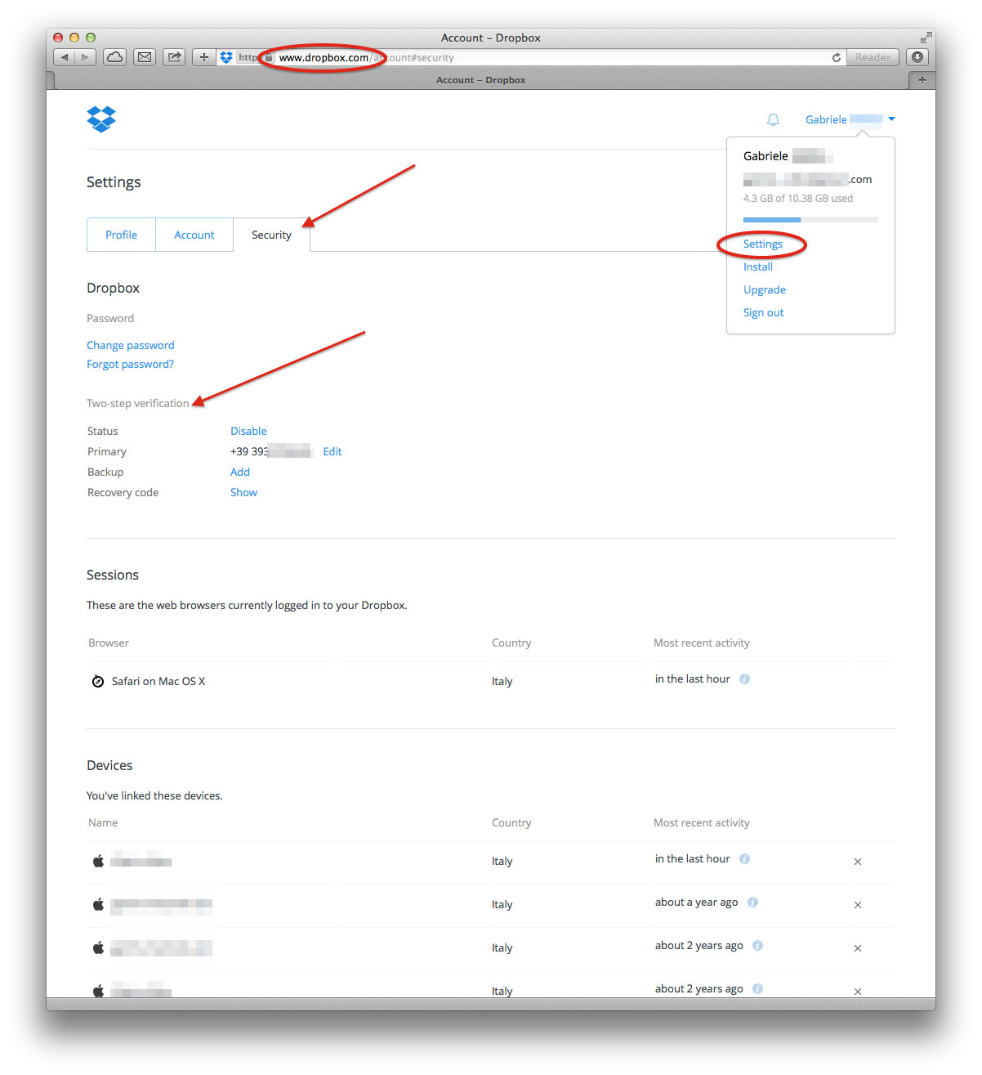
Task: Open a new tab with the tab bar plus
Action: click(x=922, y=80)
